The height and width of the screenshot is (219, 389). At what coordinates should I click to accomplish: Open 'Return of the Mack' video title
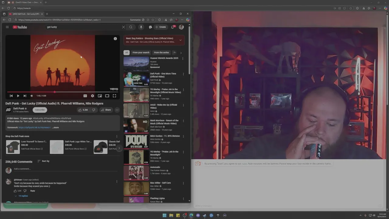(x=164, y=122)
